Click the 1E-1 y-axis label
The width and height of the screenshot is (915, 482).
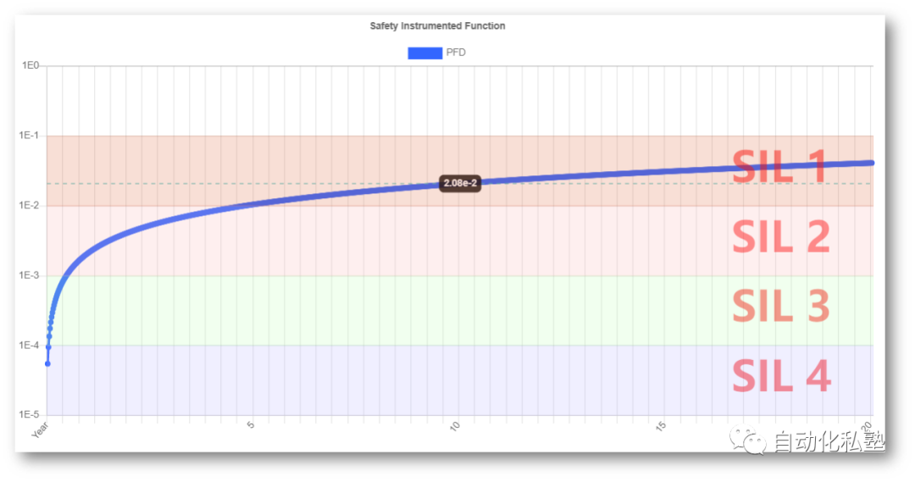29,136
